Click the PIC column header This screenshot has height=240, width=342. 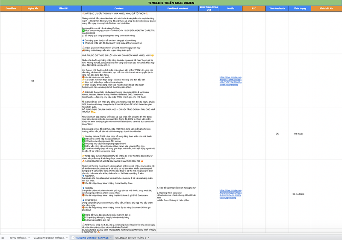[254, 8]
